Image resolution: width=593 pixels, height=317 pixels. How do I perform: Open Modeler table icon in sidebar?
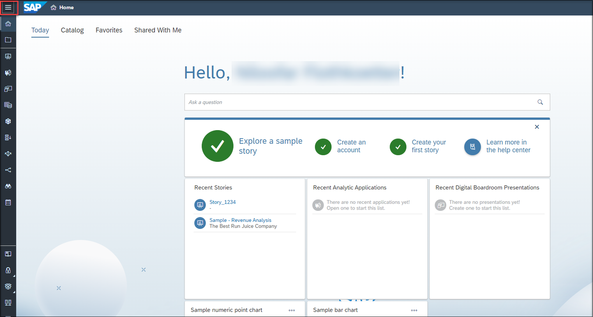8,105
